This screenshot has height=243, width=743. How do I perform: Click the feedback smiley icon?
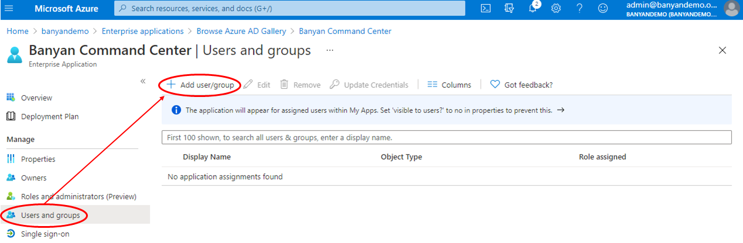click(602, 8)
